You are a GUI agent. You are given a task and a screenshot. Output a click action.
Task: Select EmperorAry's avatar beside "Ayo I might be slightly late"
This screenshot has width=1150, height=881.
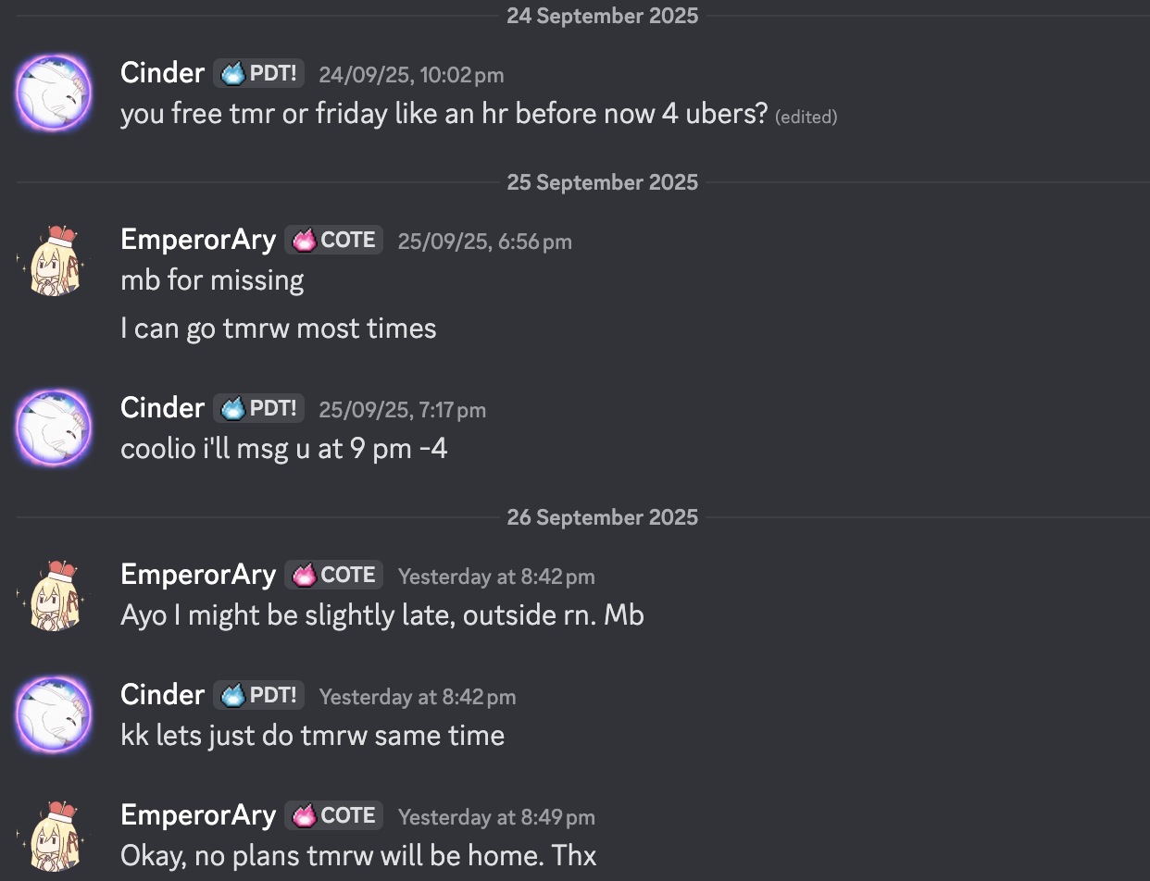(54, 595)
